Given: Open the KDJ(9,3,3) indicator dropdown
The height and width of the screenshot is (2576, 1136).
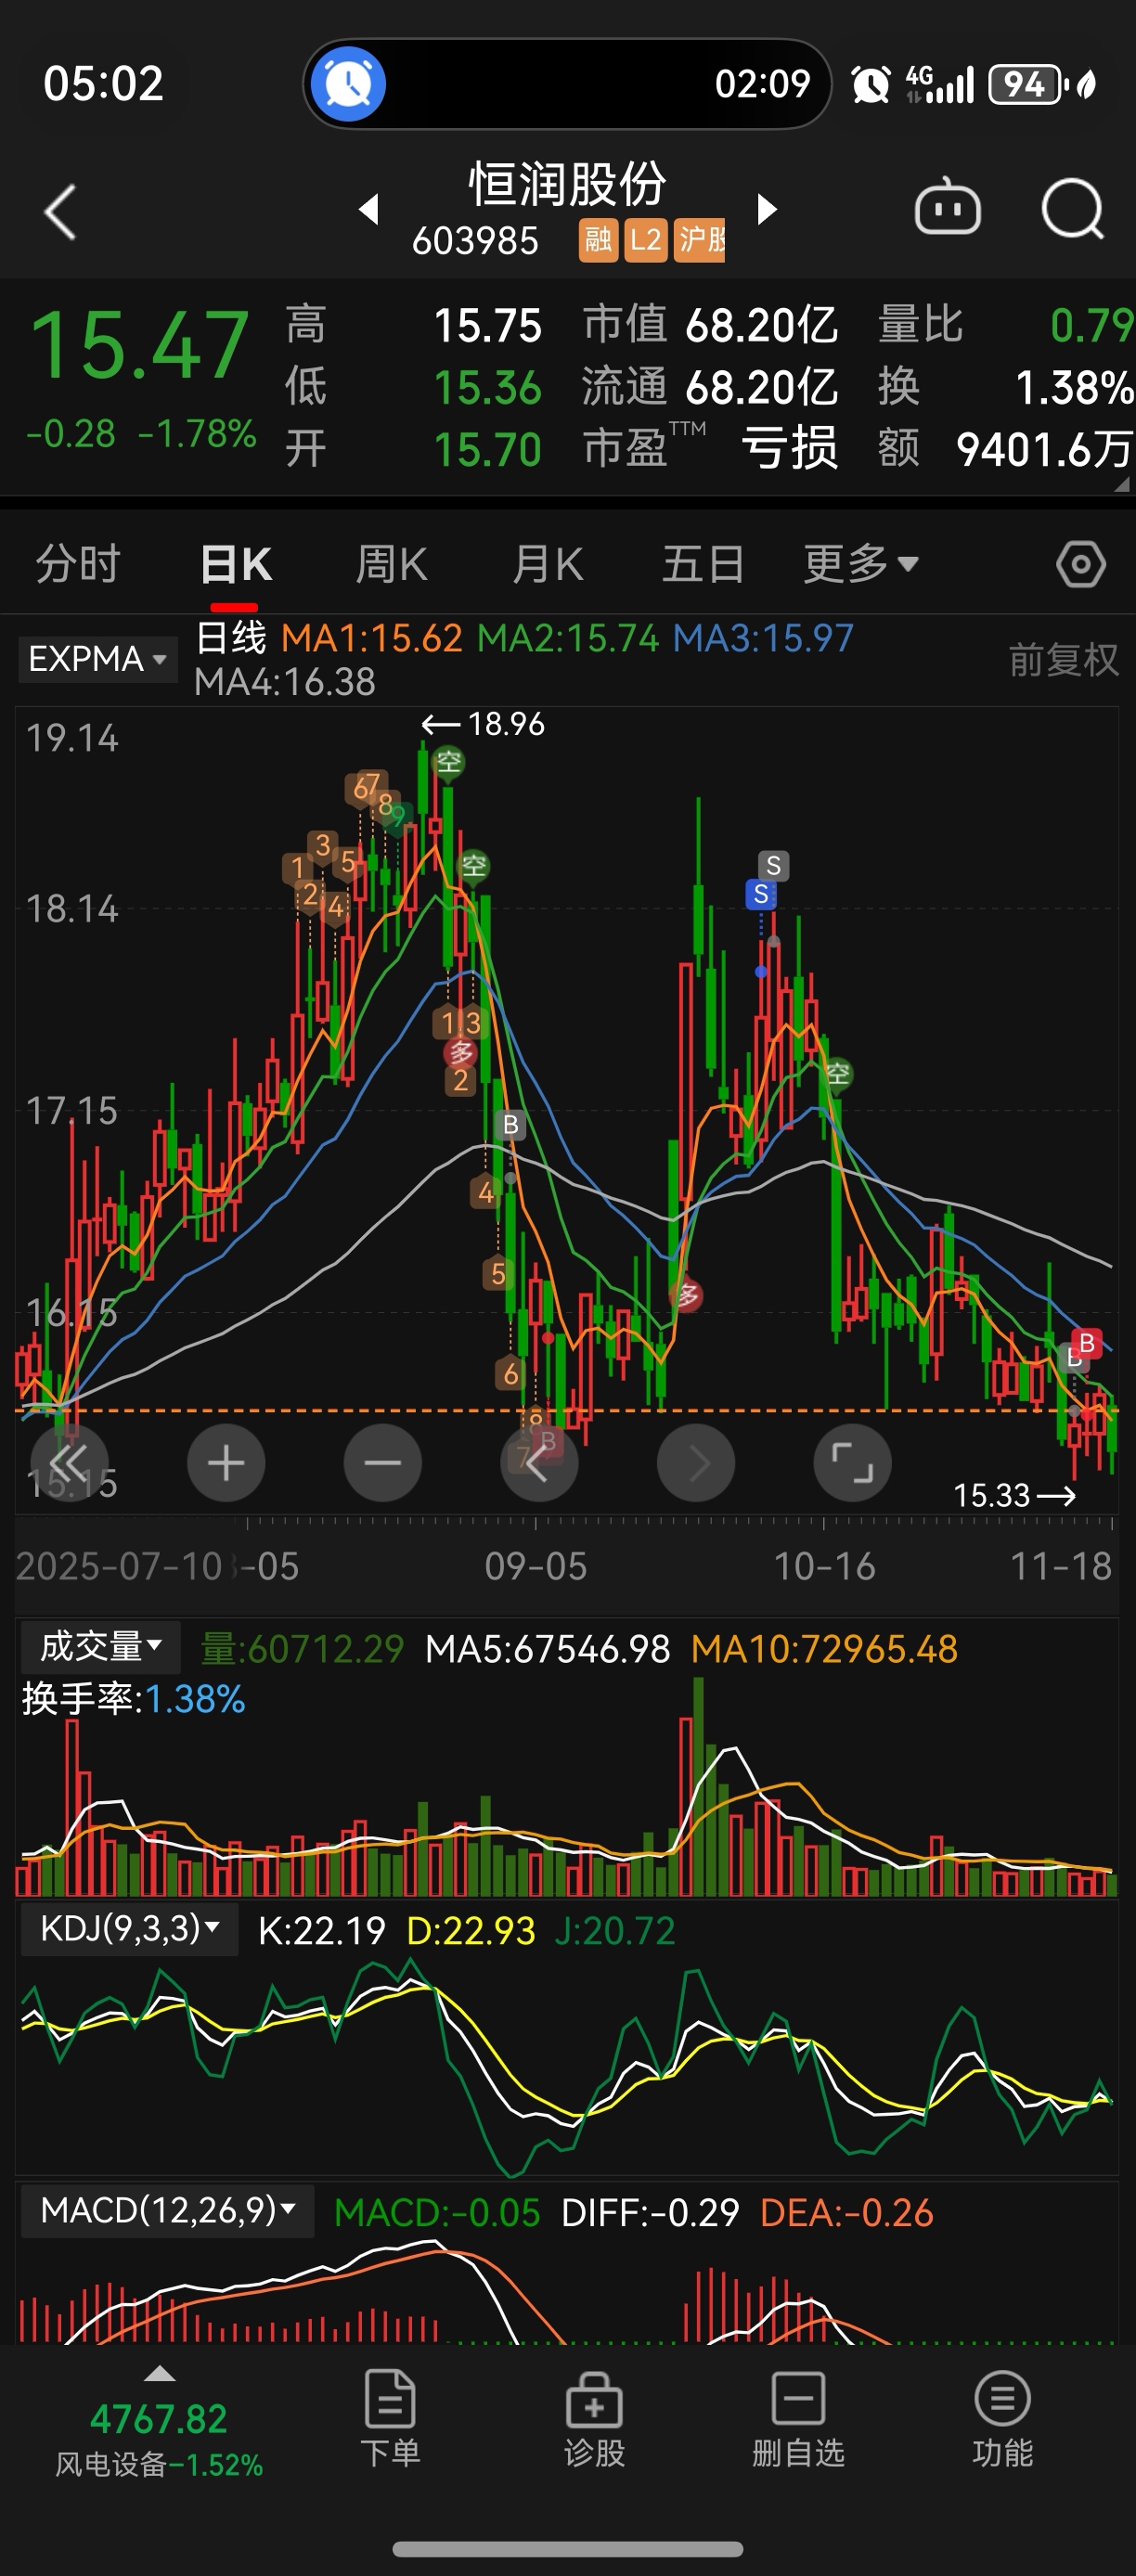Looking at the screenshot, I should pyautogui.click(x=129, y=1928).
